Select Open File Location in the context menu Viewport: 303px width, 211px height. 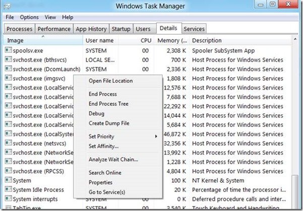(x=110, y=81)
